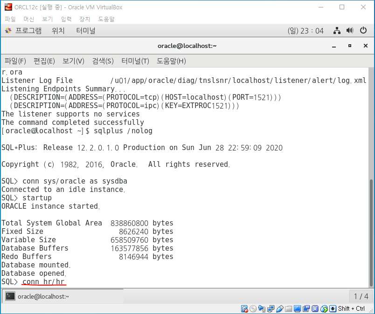Viewport: 375px width, 314px height.
Task: Click 'Database mounted.' output line
Action: point(36,265)
